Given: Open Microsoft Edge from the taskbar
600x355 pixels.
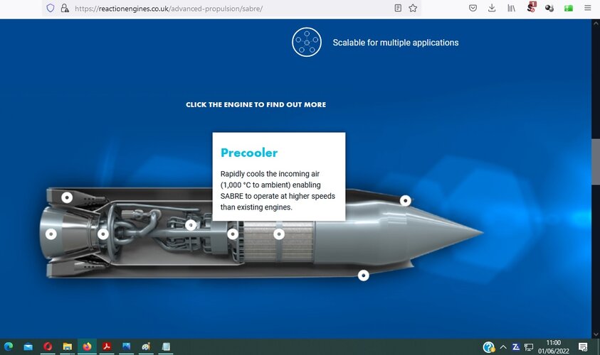Looking at the screenshot, I should click(x=9, y=346).
